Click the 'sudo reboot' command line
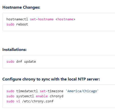This screenshot has width=115, height=109. 17,24
